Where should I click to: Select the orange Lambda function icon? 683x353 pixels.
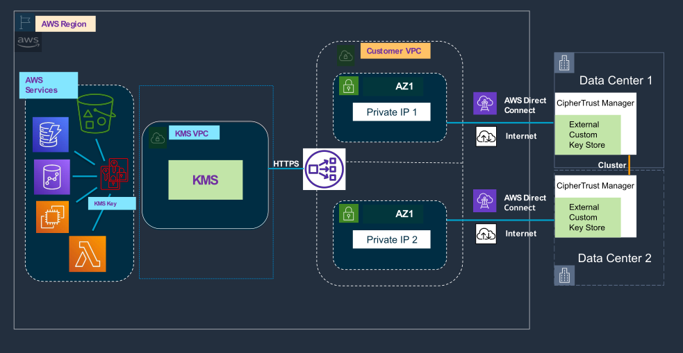pos(88,254)
